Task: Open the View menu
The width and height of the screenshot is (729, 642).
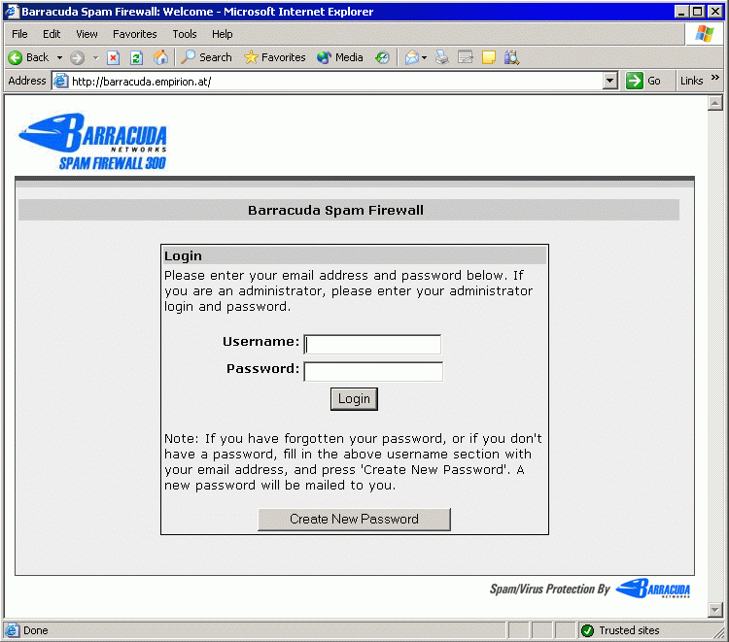Action: pyautogui.click(x=87, y=34)
